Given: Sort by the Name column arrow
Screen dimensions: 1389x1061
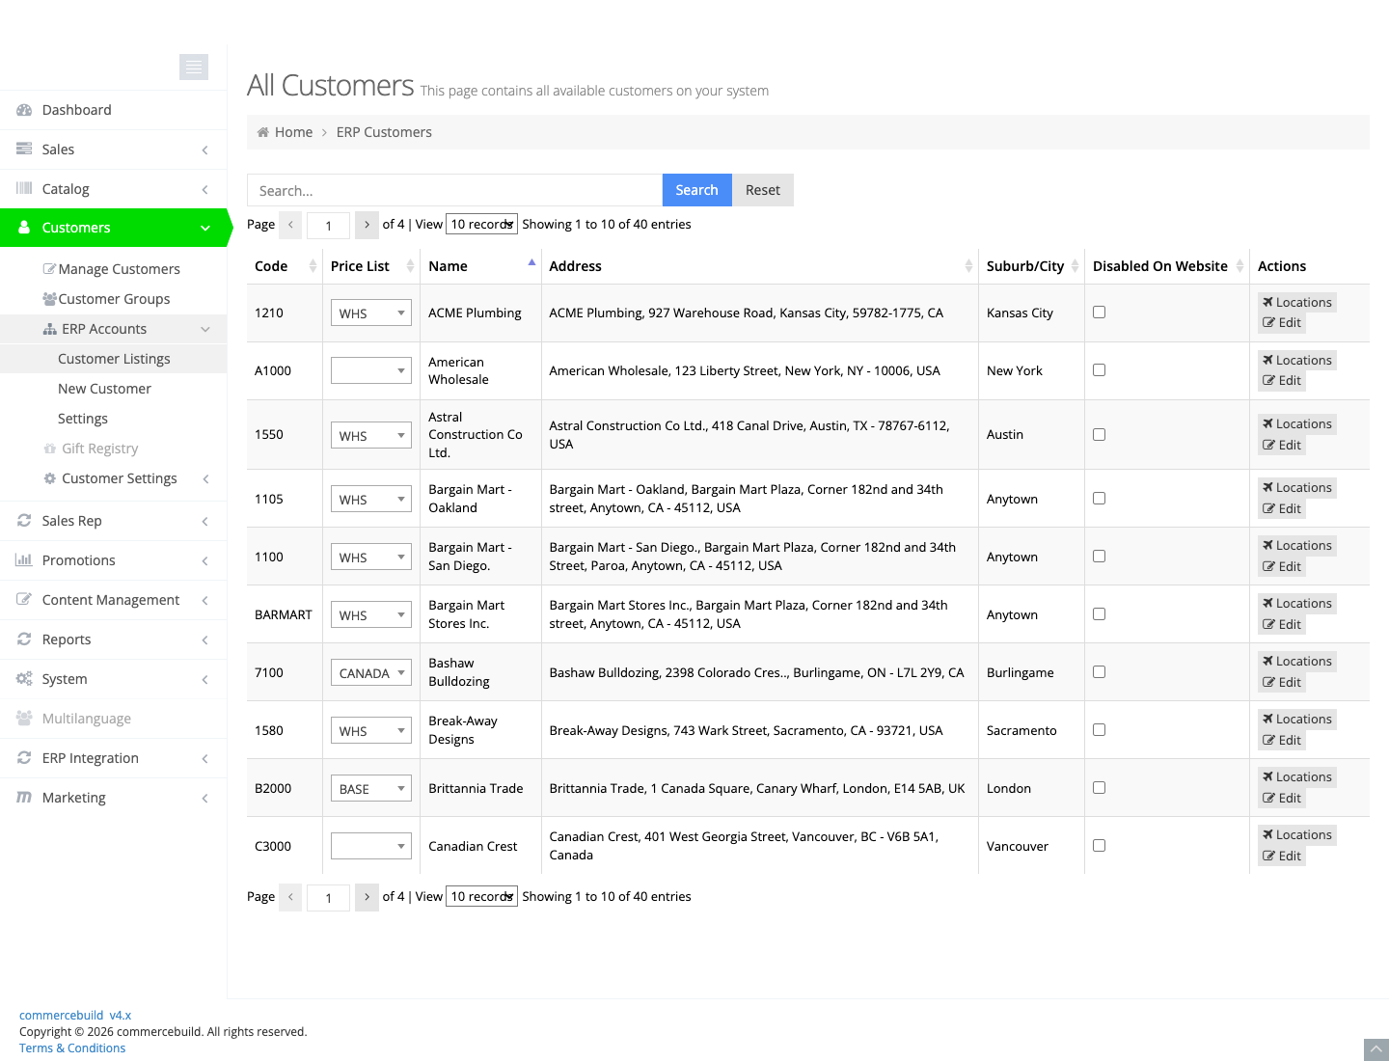Looking at the screenshot, I should click(531, 262).
